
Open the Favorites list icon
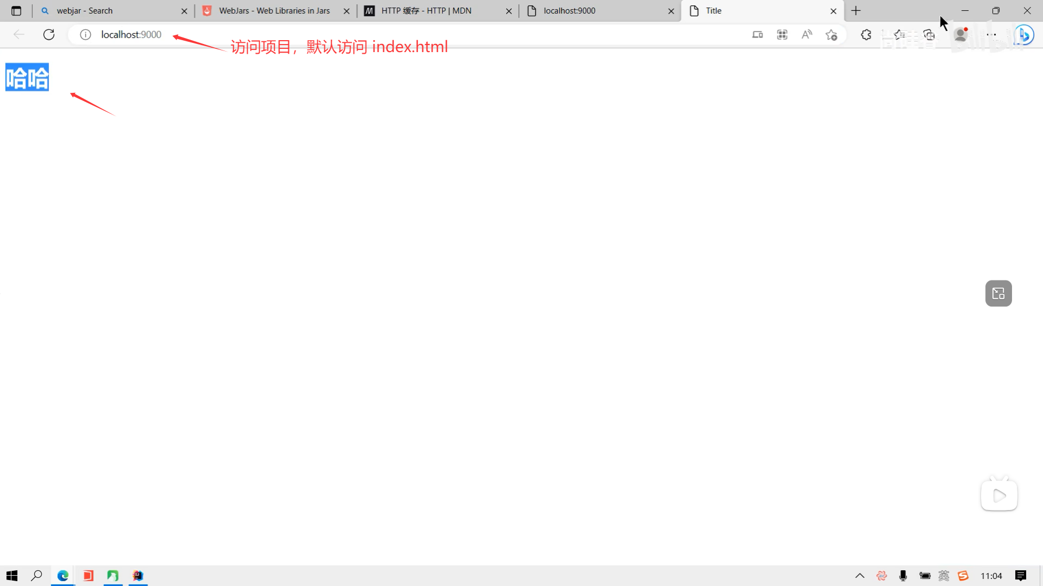[900, 35]
